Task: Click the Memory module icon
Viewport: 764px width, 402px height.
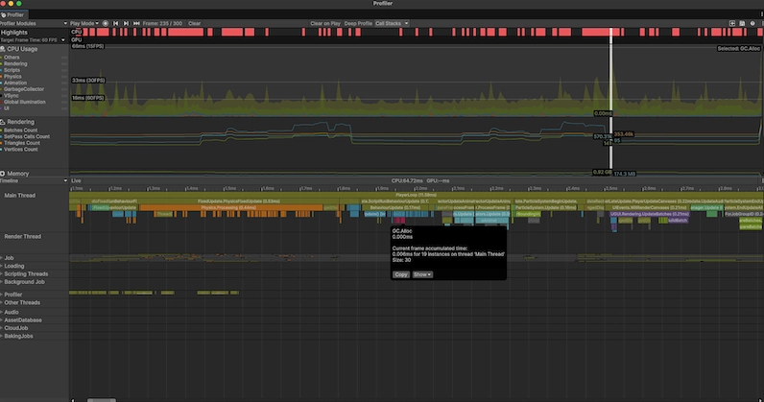Action: pyautogui.click(x=3, y=174)
